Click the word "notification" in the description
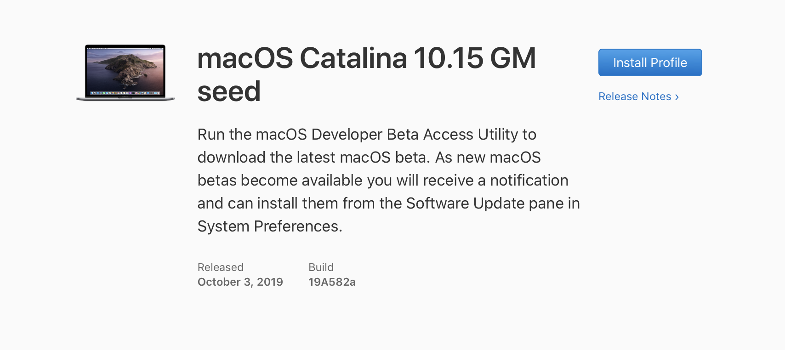 [x=529, y=181]
